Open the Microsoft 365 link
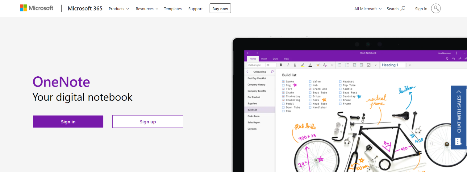Image resolution: width=467 pixels, height=172 pixels. point(85,8)
